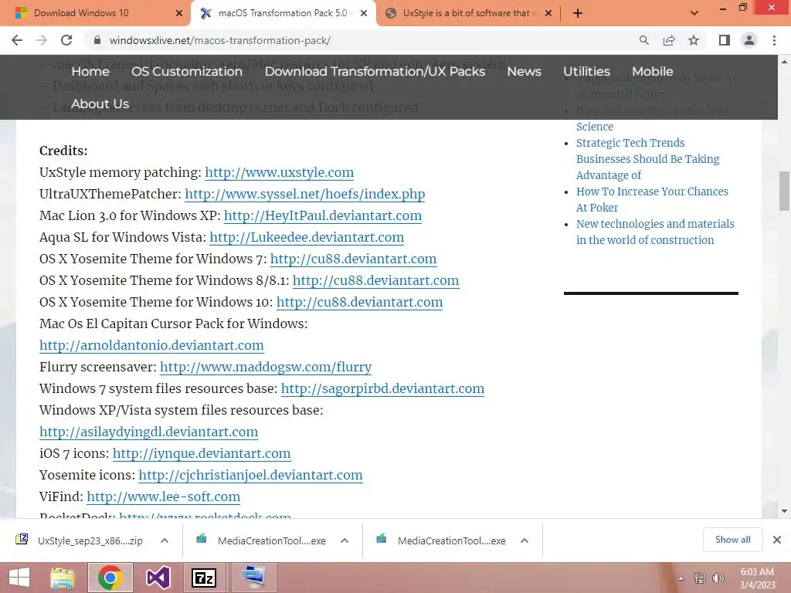The width and height of the screenshot is (791, 593).
Task: Close the macOS Transformation Pack tab
Action: tap(364, 13)
